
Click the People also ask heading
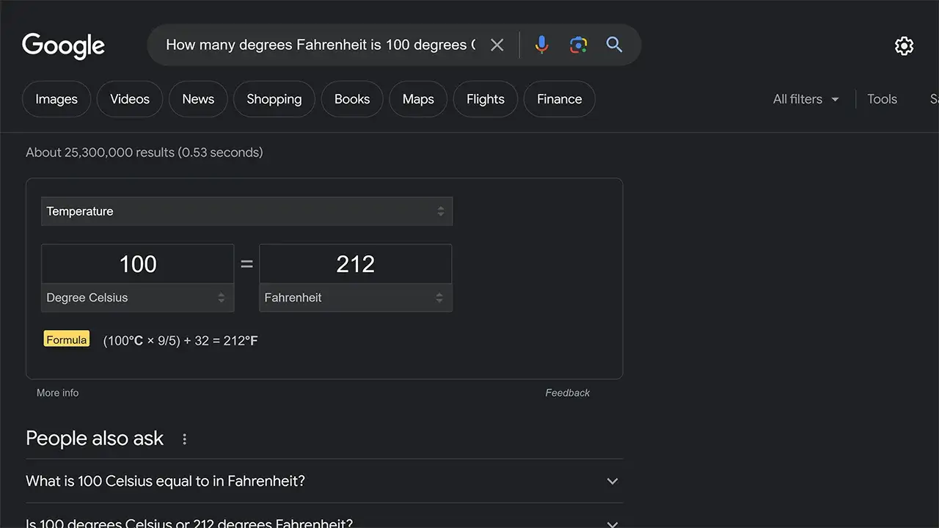(95, 439)
